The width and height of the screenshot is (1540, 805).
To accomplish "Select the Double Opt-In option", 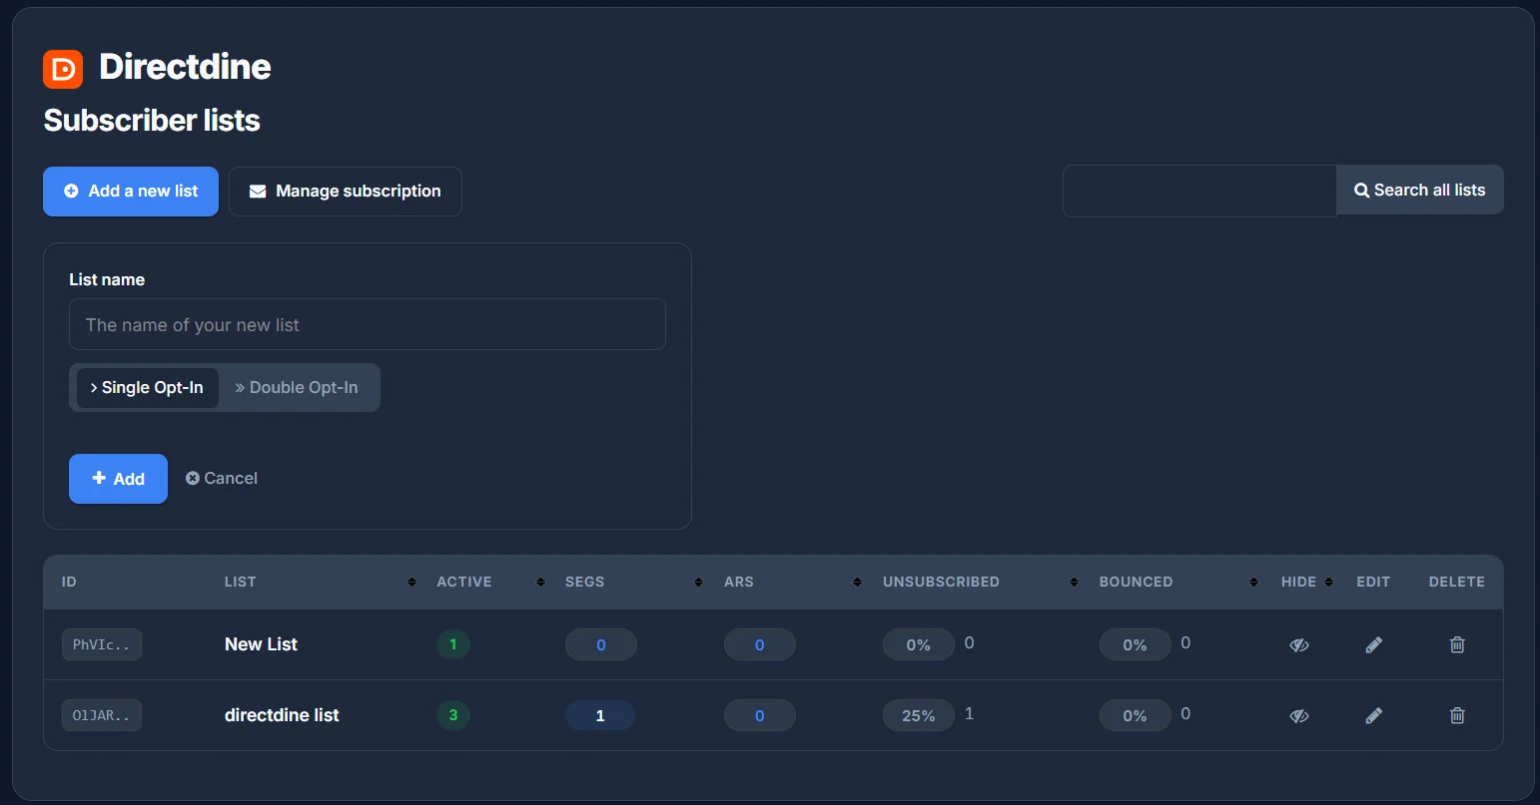I will [x=297, y=388].
